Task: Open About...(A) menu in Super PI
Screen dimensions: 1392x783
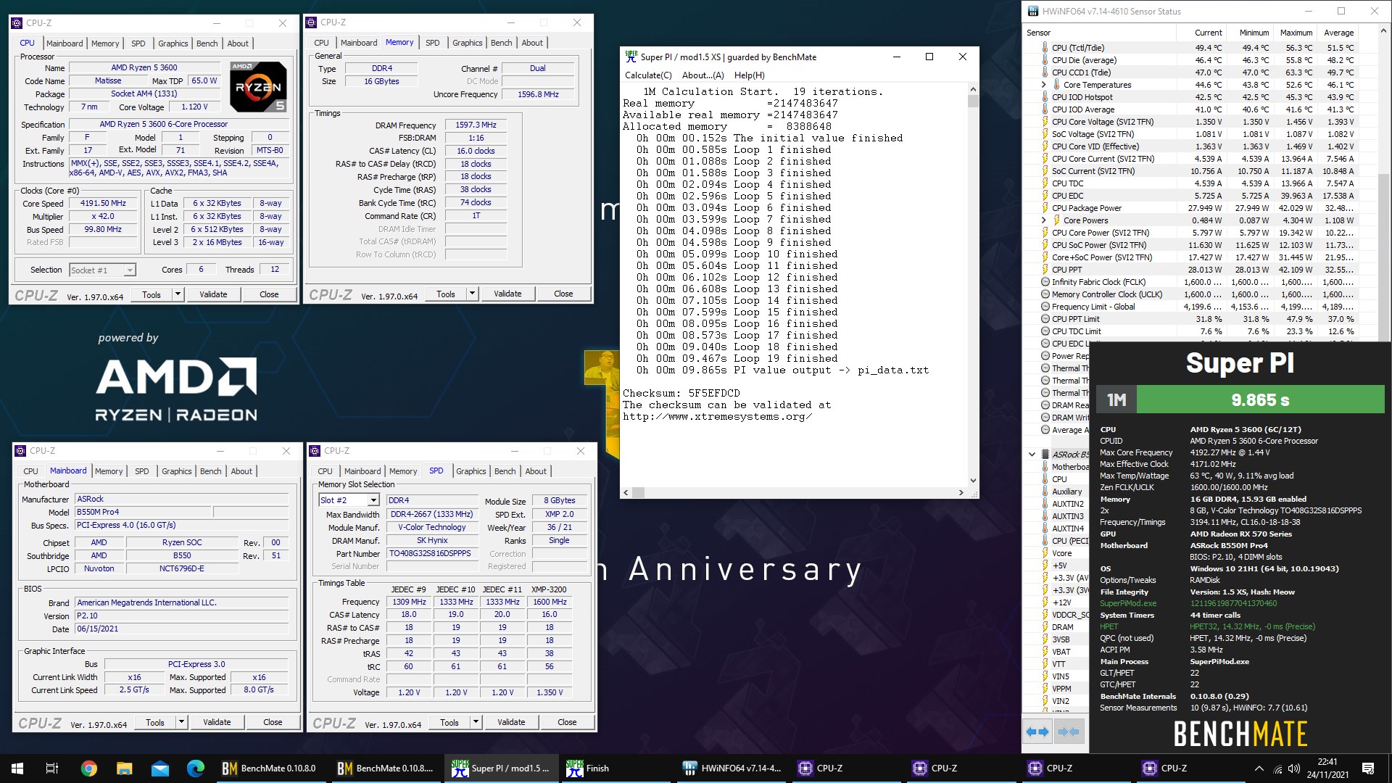Action: point(703,75)
